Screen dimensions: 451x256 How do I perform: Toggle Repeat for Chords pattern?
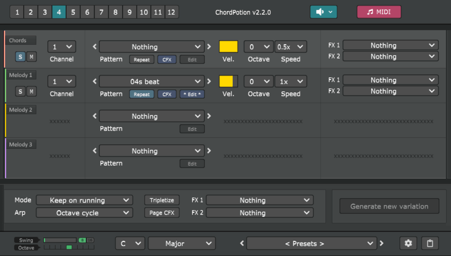tap(142, 60)
